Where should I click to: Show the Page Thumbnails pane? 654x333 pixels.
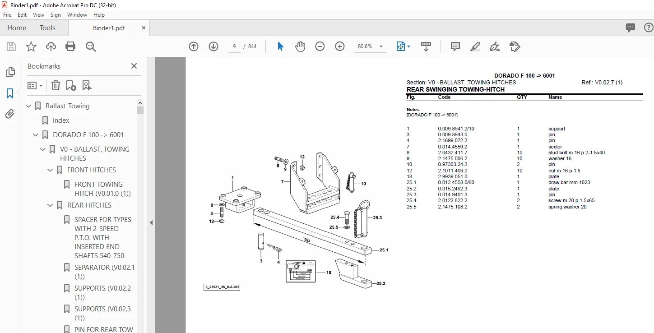[x=10, y=72]
